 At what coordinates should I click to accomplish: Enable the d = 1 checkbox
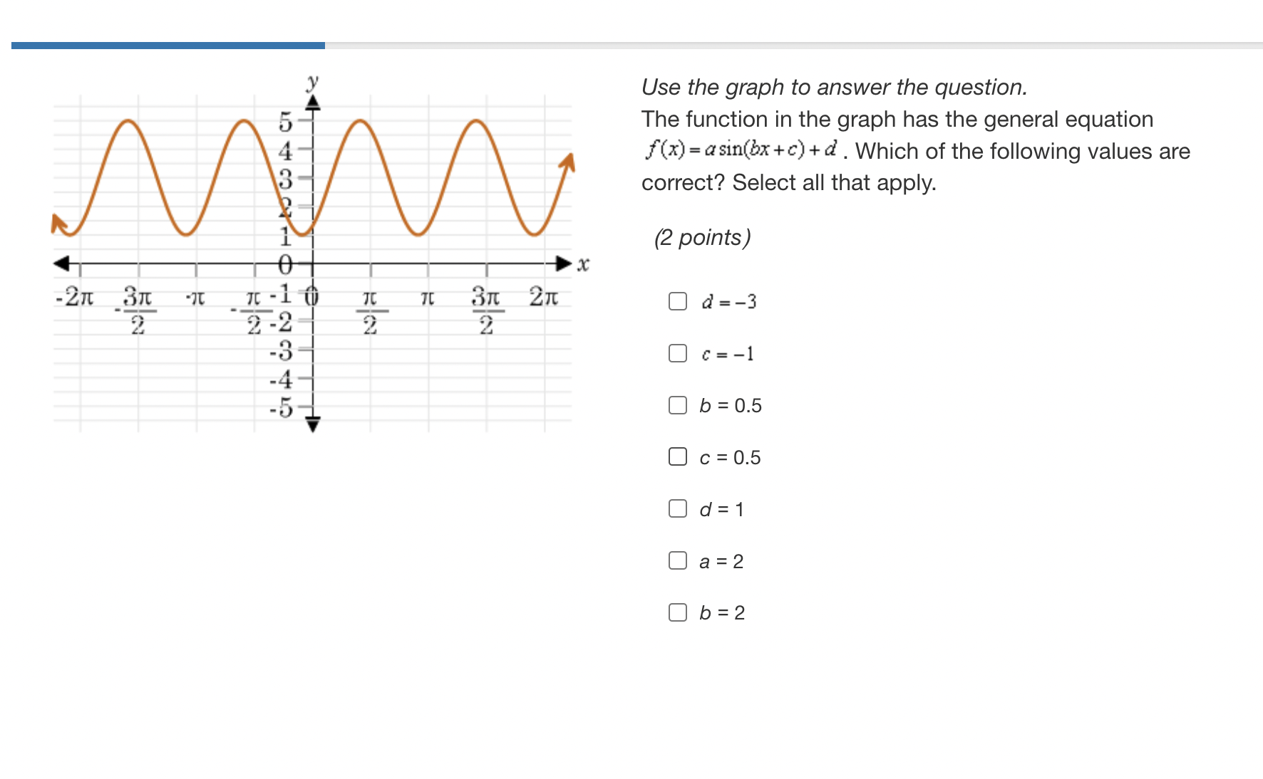pyautogui.click(x=677, y=508)
